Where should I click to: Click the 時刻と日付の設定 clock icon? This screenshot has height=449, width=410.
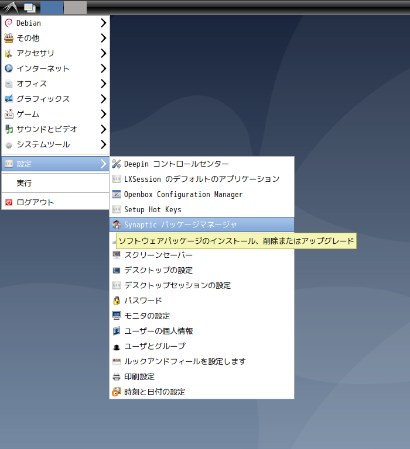[x=117, y=392]
